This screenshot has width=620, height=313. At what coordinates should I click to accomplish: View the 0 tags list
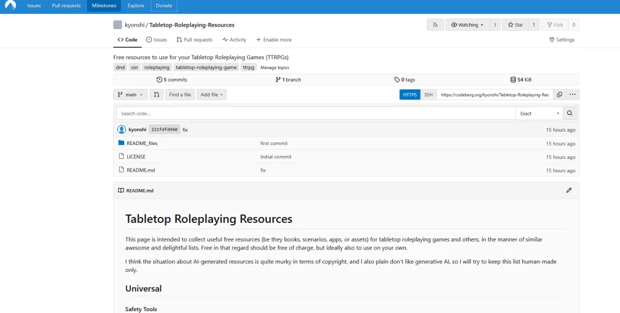point(404,80)
